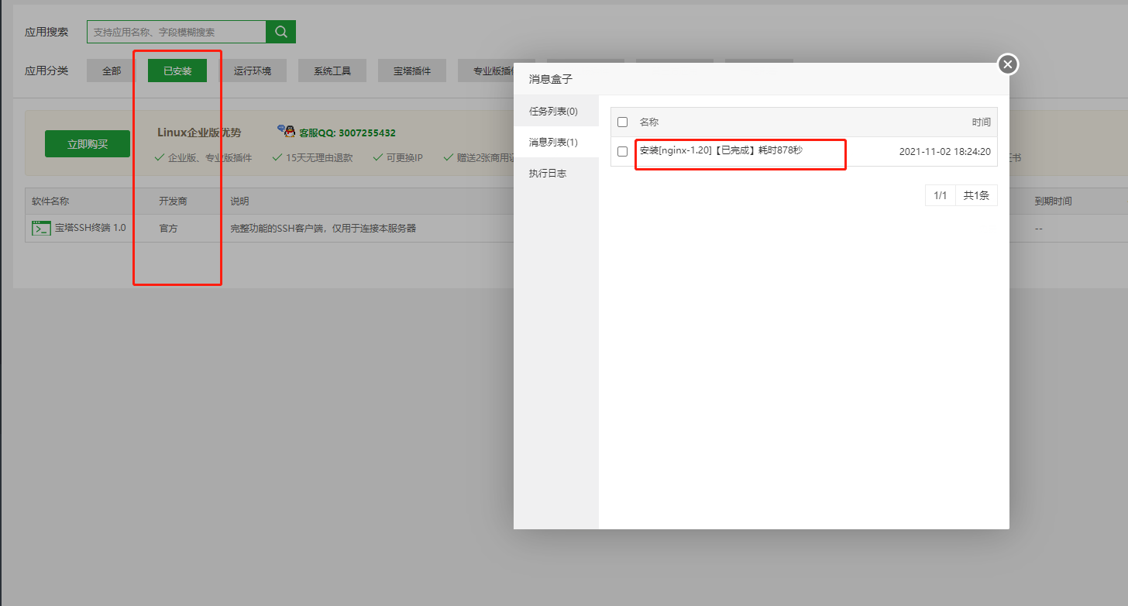Click the 到期时间 column header
1128x606 pixels.
point(1053,201)
